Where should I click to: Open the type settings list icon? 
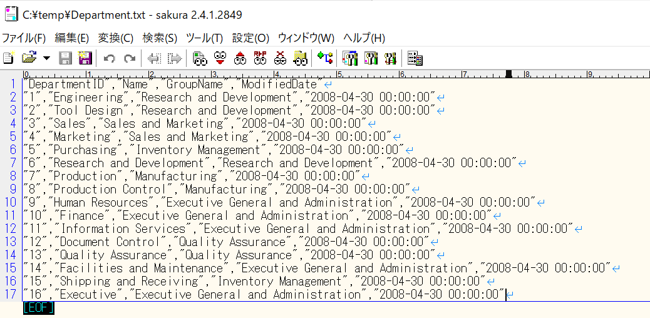click(350, 58)
